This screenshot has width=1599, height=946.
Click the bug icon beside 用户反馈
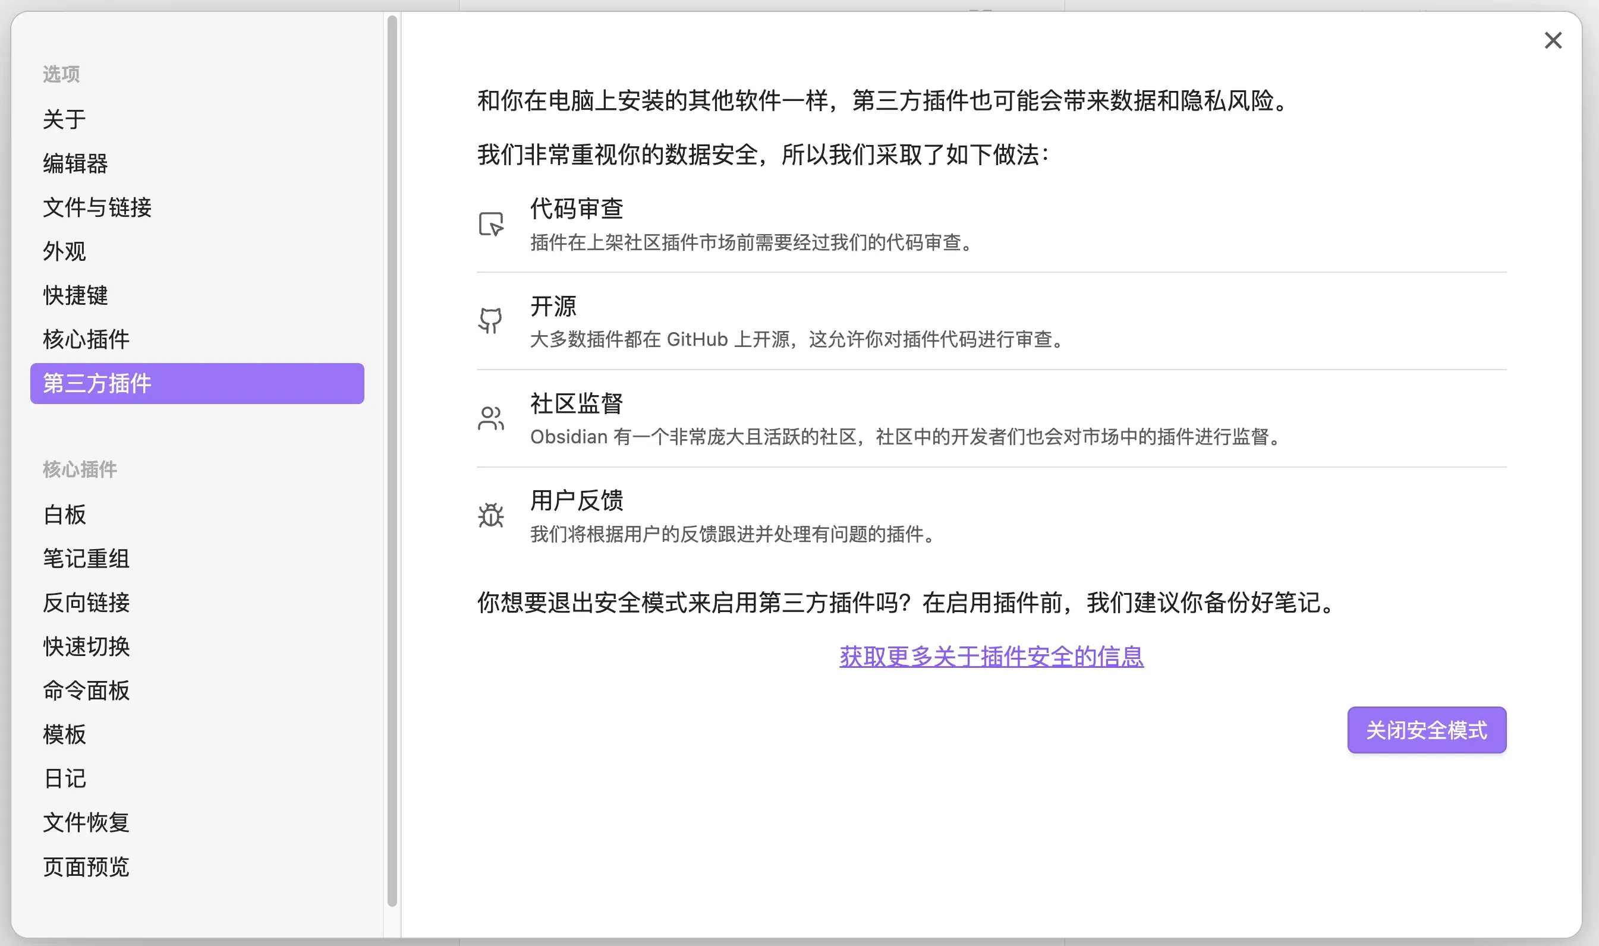491,515
